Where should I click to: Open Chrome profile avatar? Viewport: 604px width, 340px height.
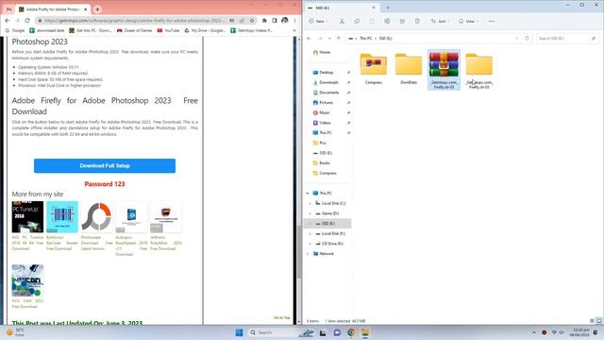(x=285, y=21)
